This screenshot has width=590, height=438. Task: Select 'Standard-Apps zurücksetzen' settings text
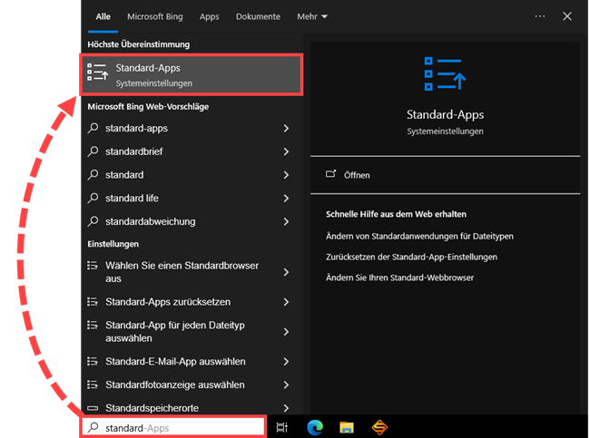point(168,302)
